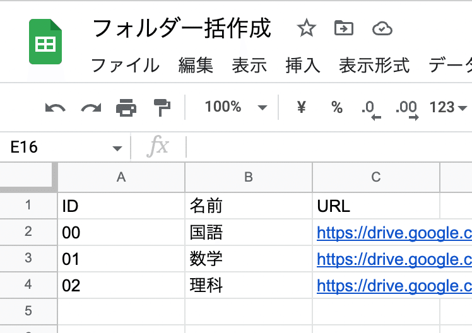The height and width of the screenshot is (333, 472).
Task: Select the cell with value 02
Action: 121,285
